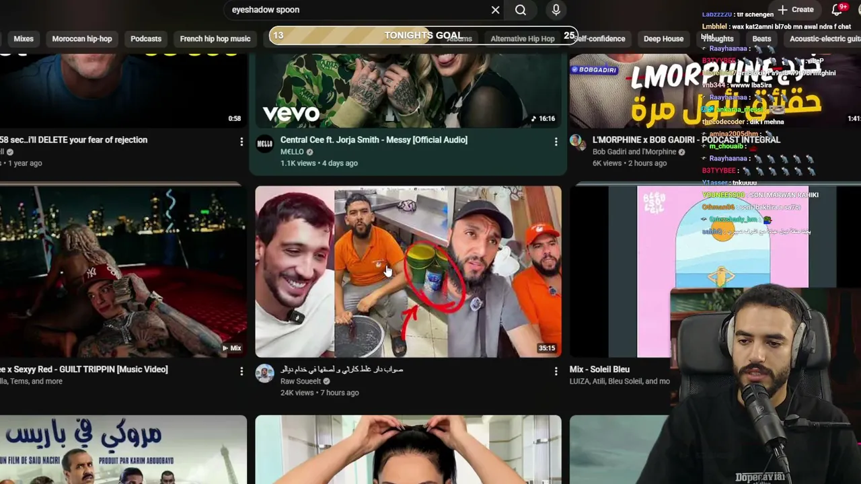The image size is (861, 484).
Task: Open the three-dot menu for the Messy video
Action: coord(556,142)
